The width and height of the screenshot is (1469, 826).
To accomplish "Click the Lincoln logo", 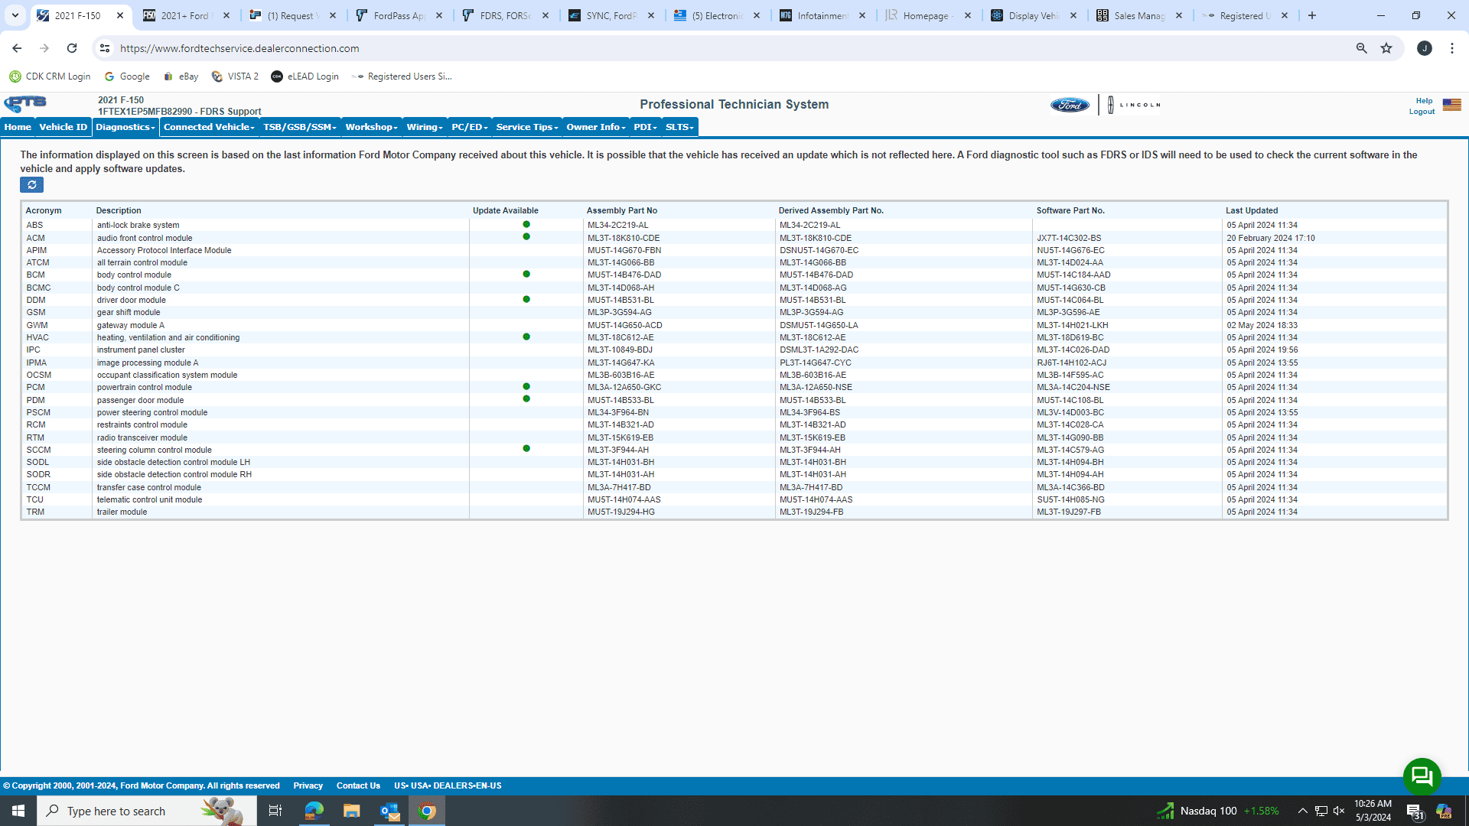I will coord(1132,104).
